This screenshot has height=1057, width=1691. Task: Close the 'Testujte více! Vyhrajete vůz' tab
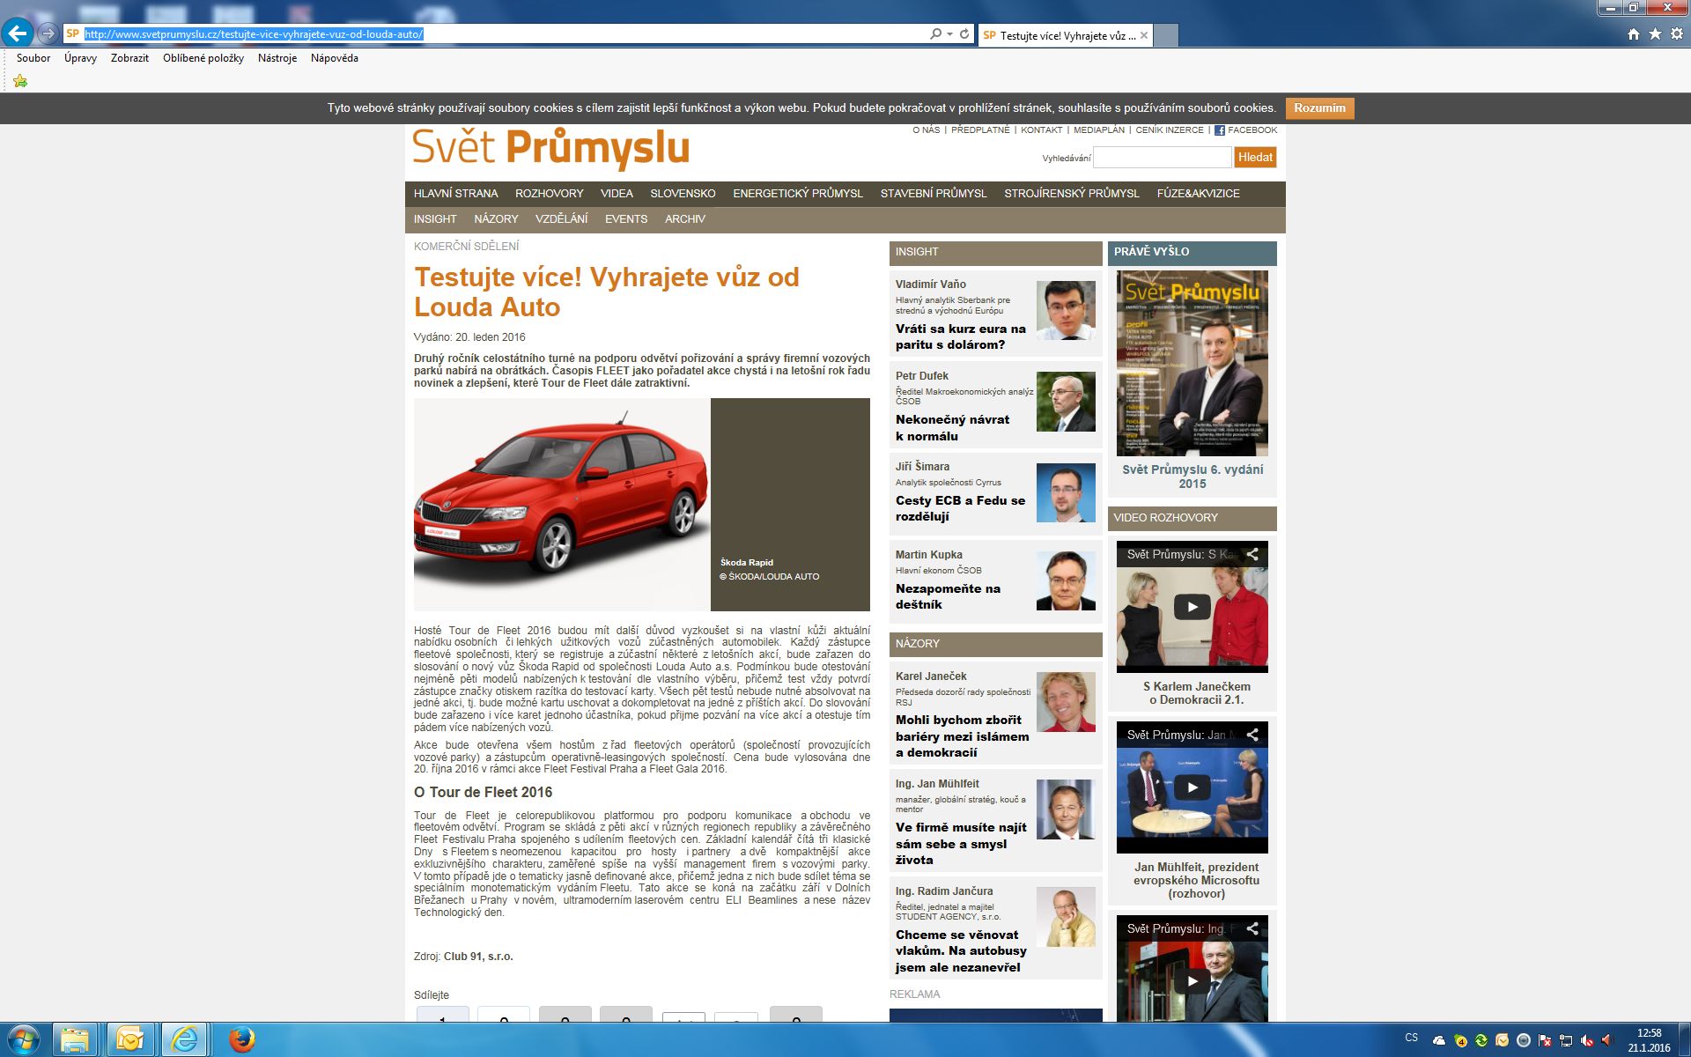click(1144, 35)
